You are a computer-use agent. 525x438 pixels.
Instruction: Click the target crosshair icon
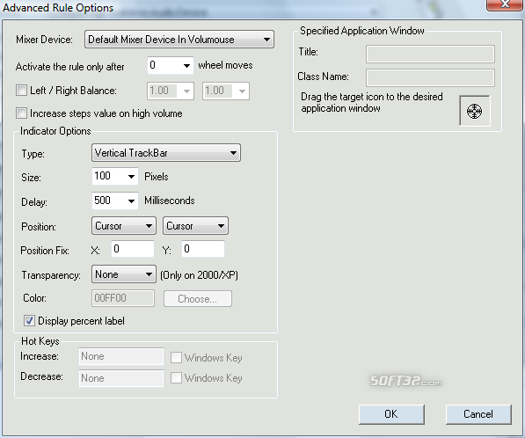(x=475, y=111)
